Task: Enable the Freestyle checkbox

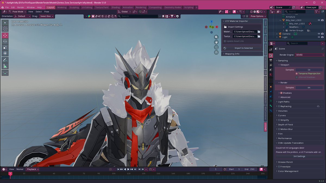Action: (x=279, y=167)
